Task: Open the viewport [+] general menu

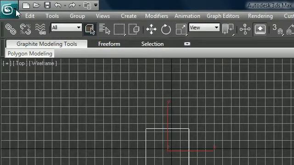Action: (x=7, y=63)
